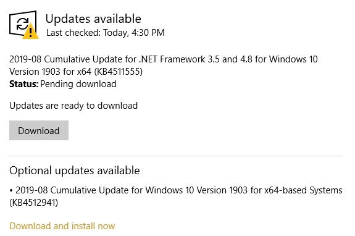This screenshot has width=355, height=236.
Task: Select the optional Windows 10 Version 1903 cumulative update entry
Action: (x=176, y=196)
